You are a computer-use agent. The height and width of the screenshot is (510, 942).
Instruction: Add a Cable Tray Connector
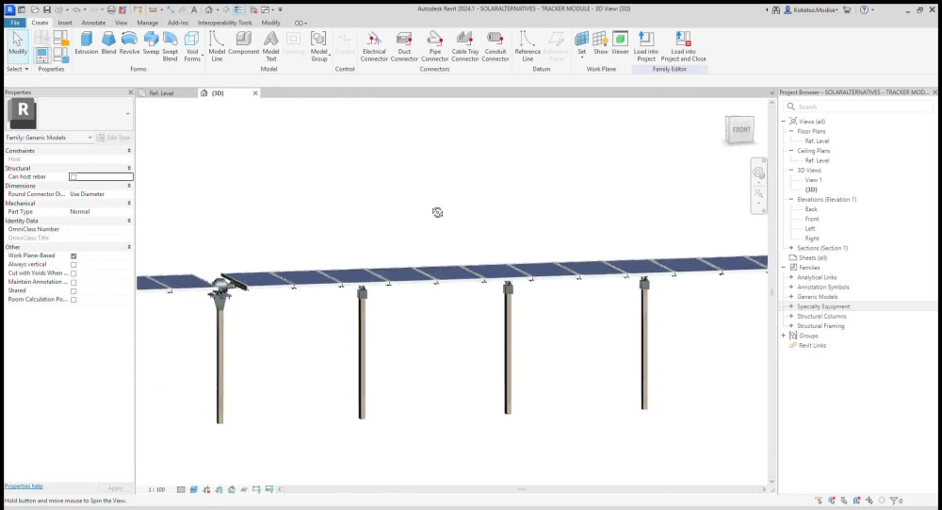pos(465,46)
